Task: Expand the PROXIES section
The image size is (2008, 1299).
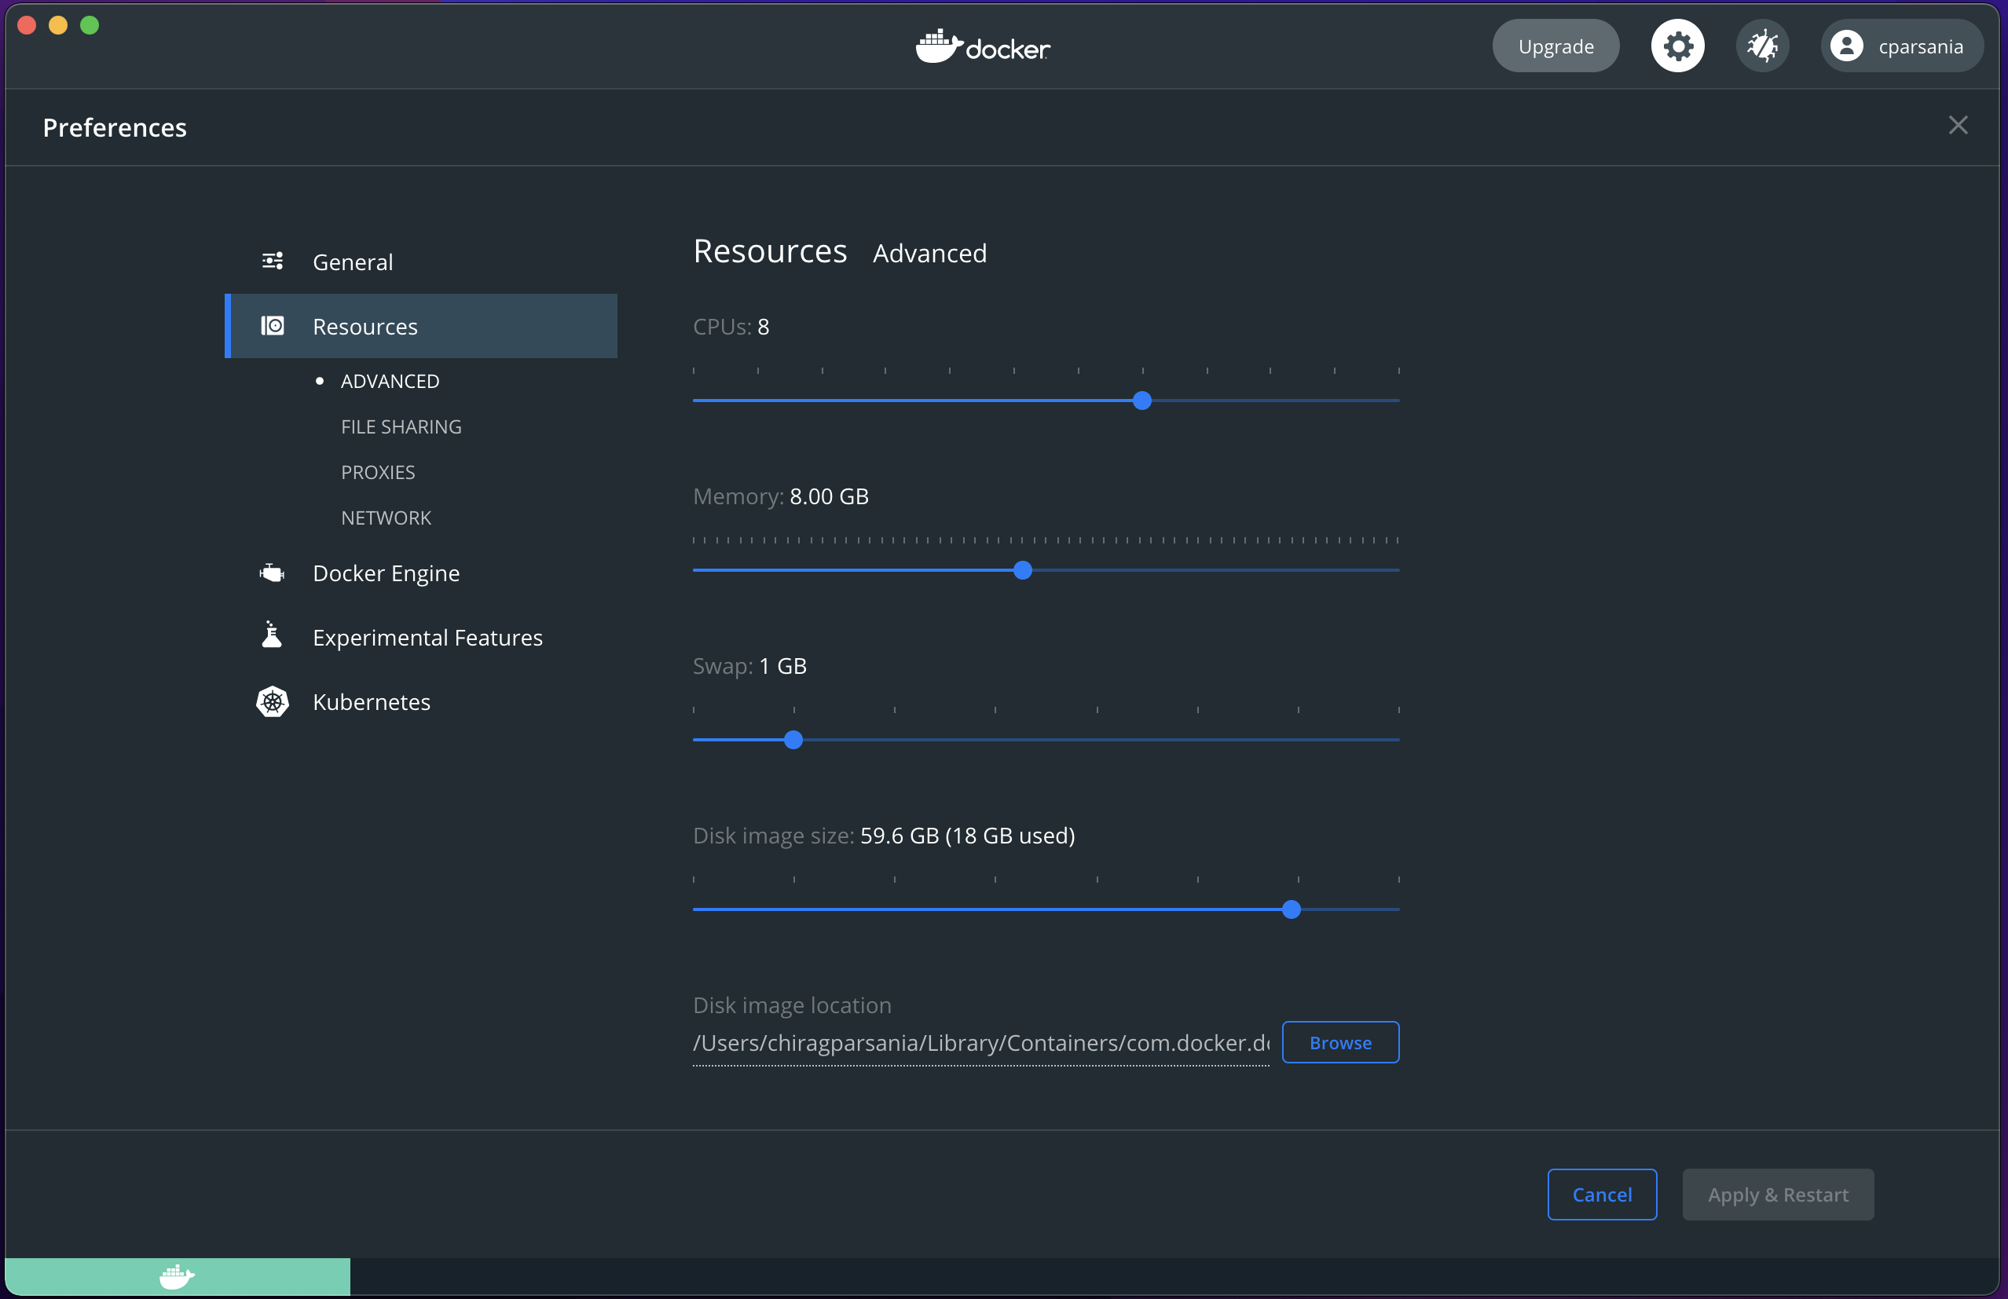Action: [x=379, y=471]
